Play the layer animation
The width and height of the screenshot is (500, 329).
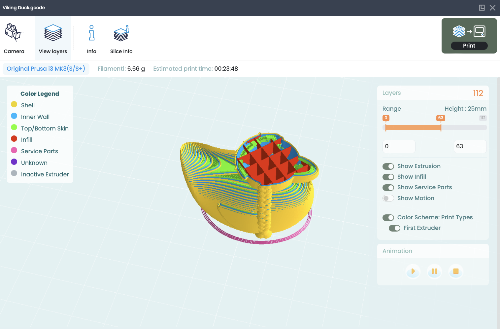click(413, 272)
